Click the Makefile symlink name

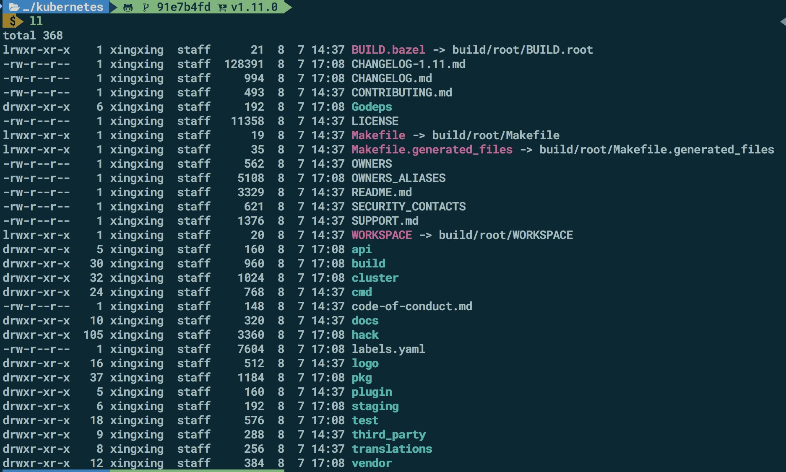[378, 135]
